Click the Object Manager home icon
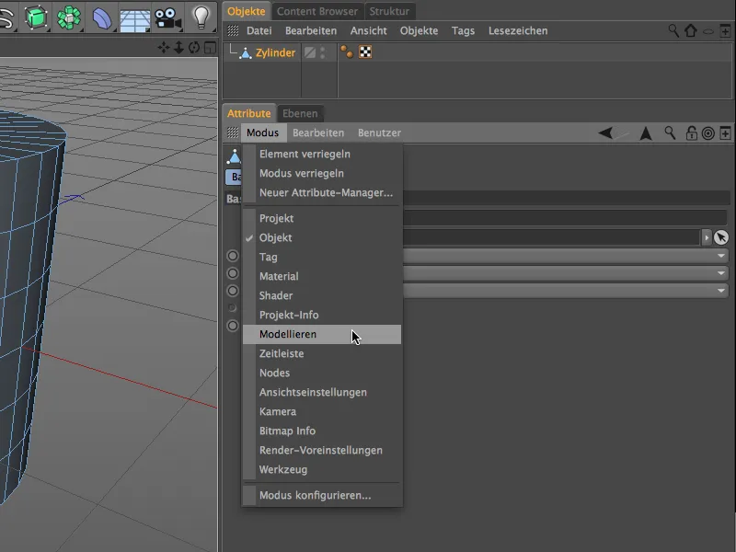The image size is (736, 552). 691,31
